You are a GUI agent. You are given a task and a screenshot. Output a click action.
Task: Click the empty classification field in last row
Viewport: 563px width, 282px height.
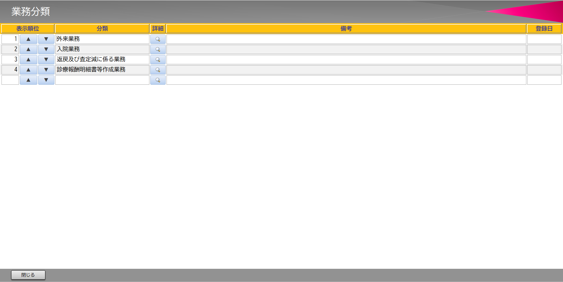click(x=102, y=80)
